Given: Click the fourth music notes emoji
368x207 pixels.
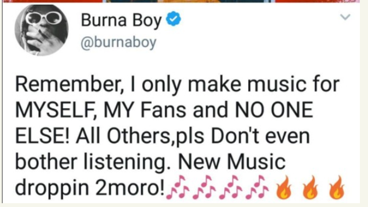Looking at the screenshot, I should [257, 187].
